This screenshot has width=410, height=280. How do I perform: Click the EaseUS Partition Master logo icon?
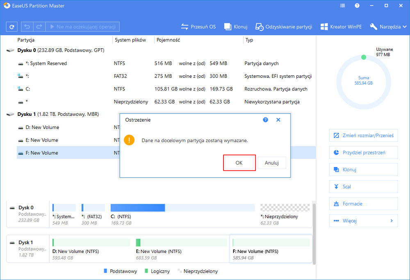(x=7, y=5)
